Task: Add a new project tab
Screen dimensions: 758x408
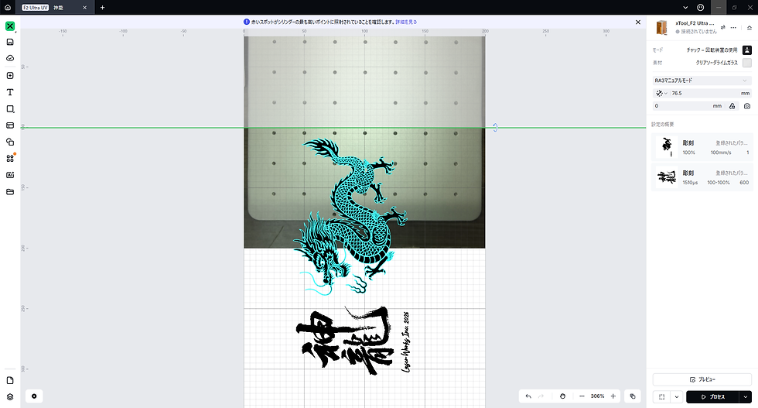Action: pyautogui.click(x=102, y=8)
